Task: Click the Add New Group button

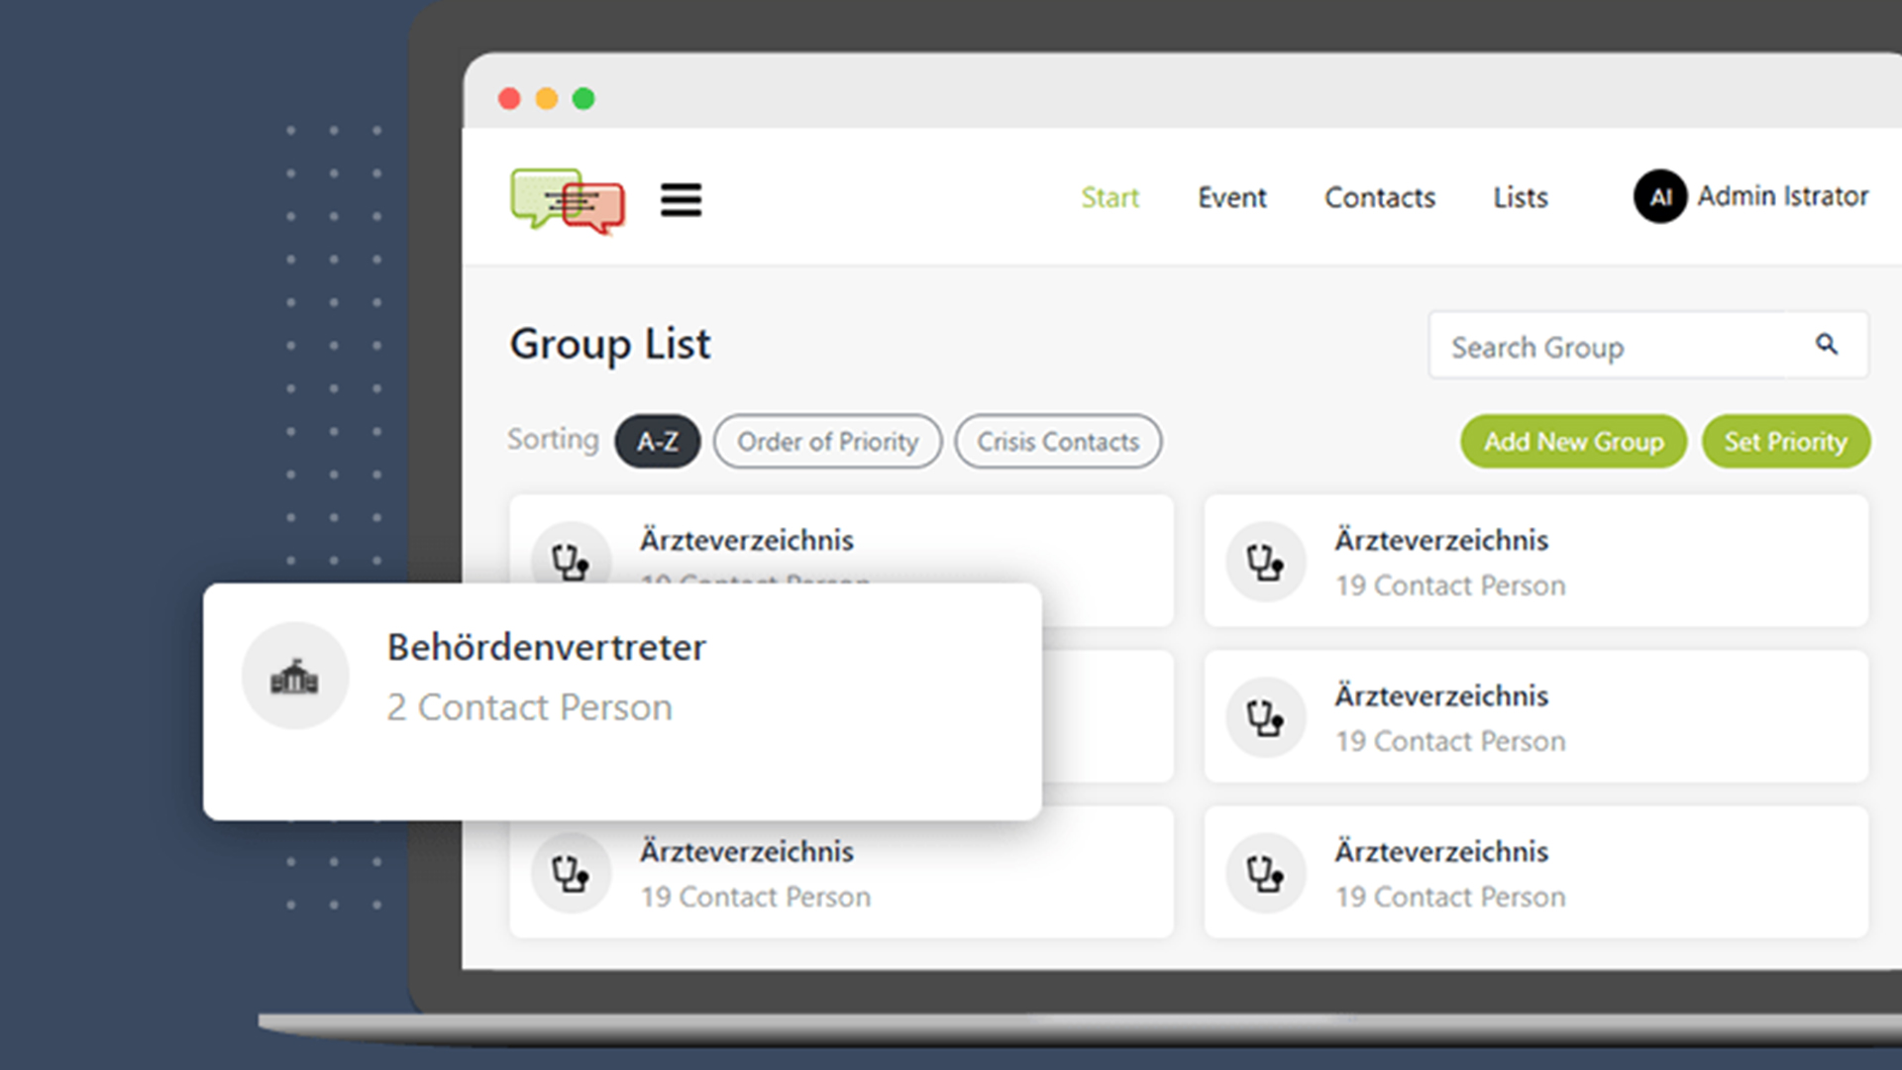Action: pos(1573,442)
